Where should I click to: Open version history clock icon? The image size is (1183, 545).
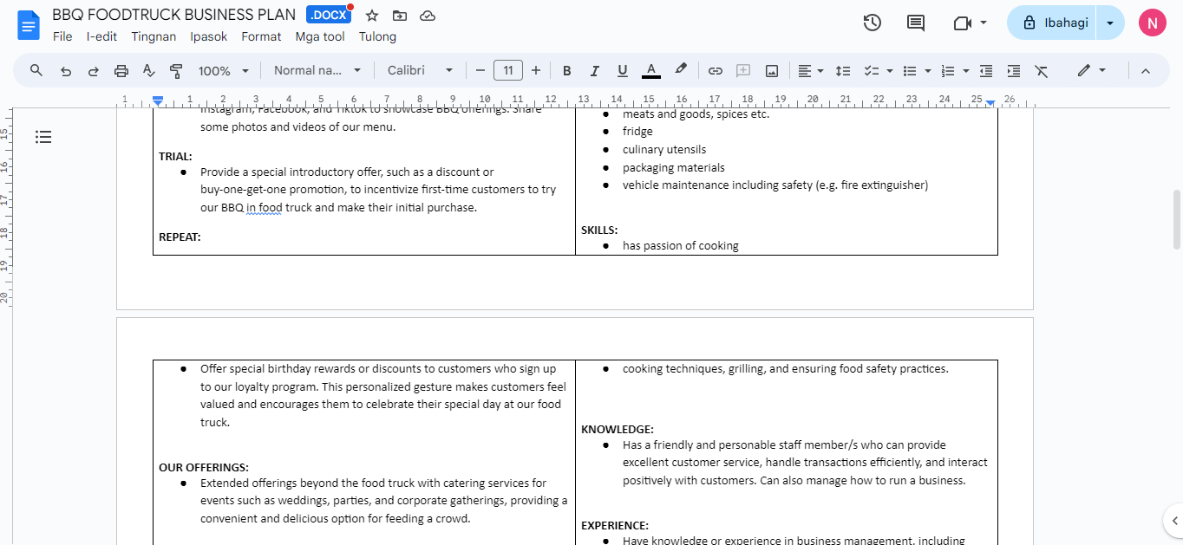(873, 23)
